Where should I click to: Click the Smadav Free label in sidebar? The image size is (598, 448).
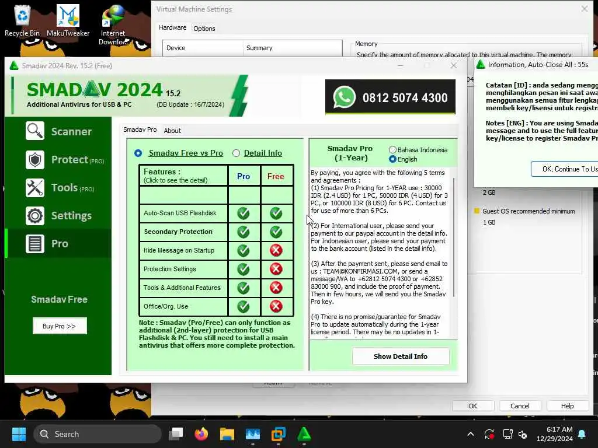tap(59, 299)
